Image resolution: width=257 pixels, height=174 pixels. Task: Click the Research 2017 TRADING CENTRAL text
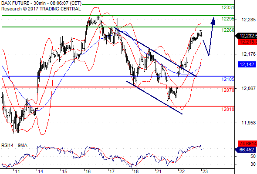(x=41, y=9)
